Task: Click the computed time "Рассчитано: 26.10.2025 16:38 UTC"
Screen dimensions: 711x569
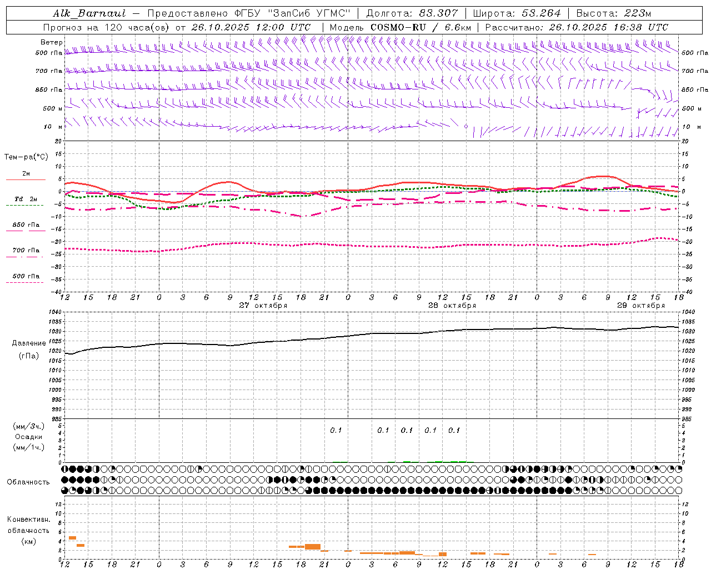Action: (x=577, y=27)
